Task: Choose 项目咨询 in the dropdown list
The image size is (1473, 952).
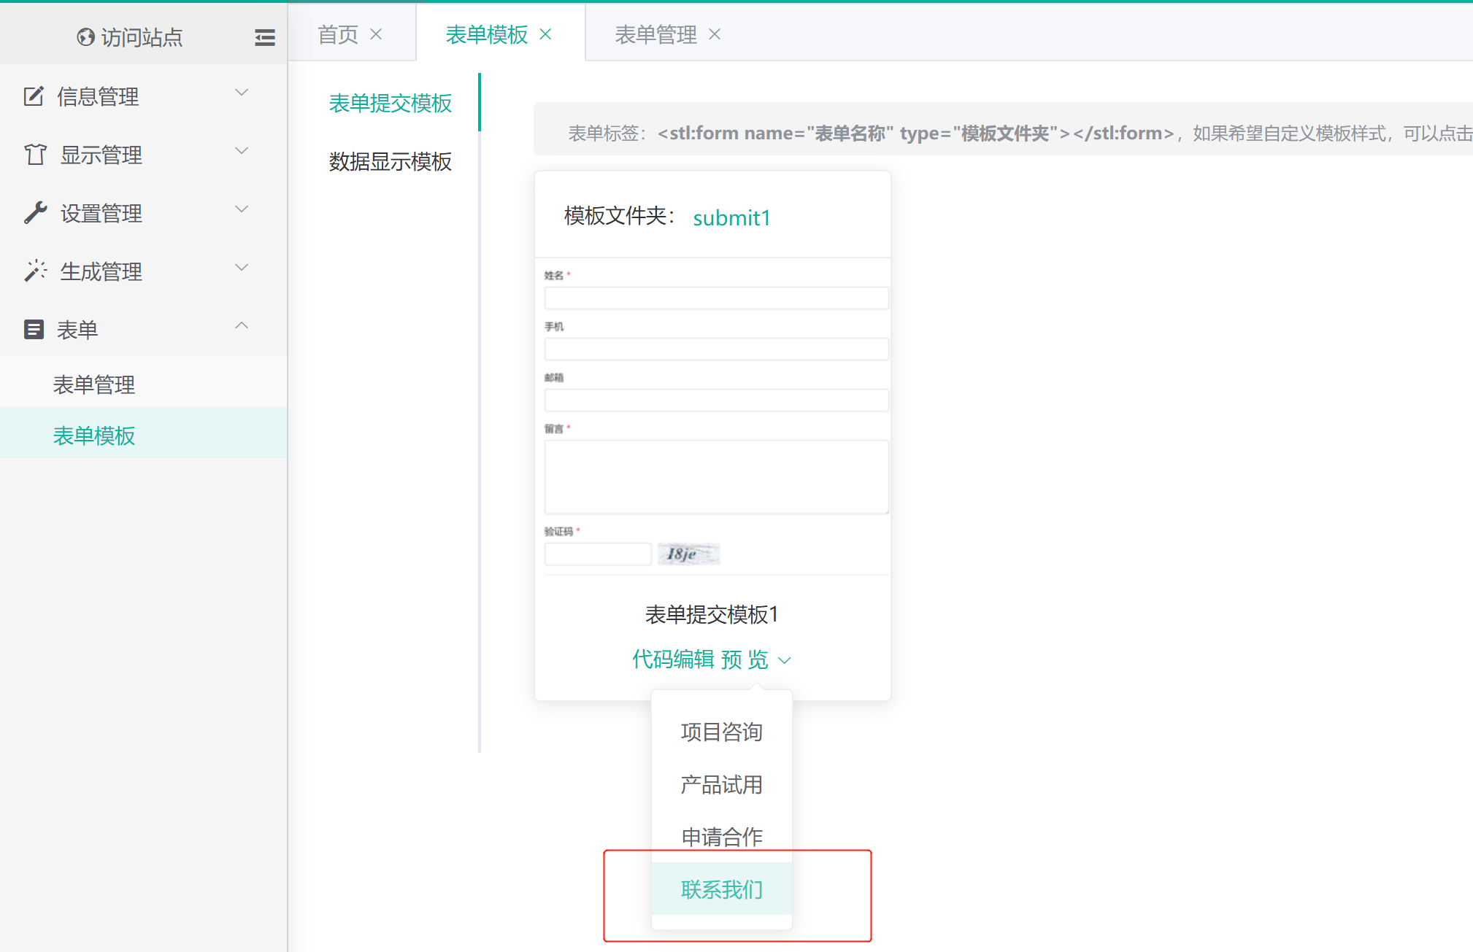Action: coord(721,732)
